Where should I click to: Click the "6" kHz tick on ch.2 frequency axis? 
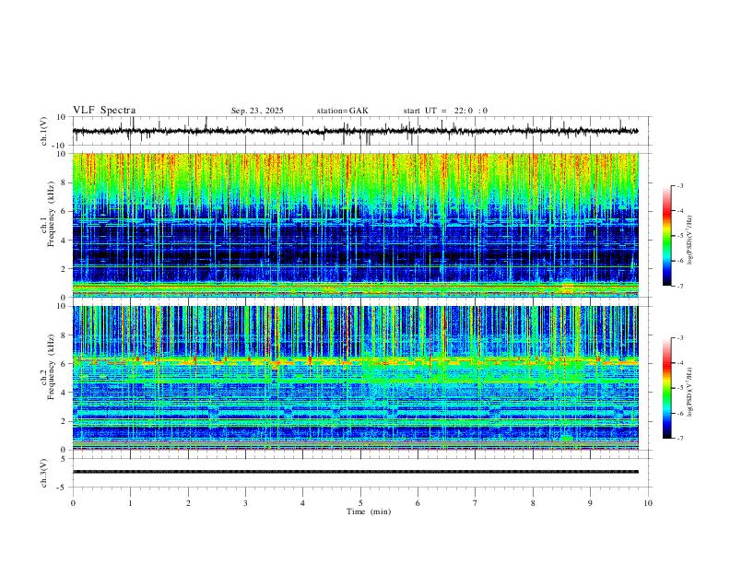tap(63, 363)
